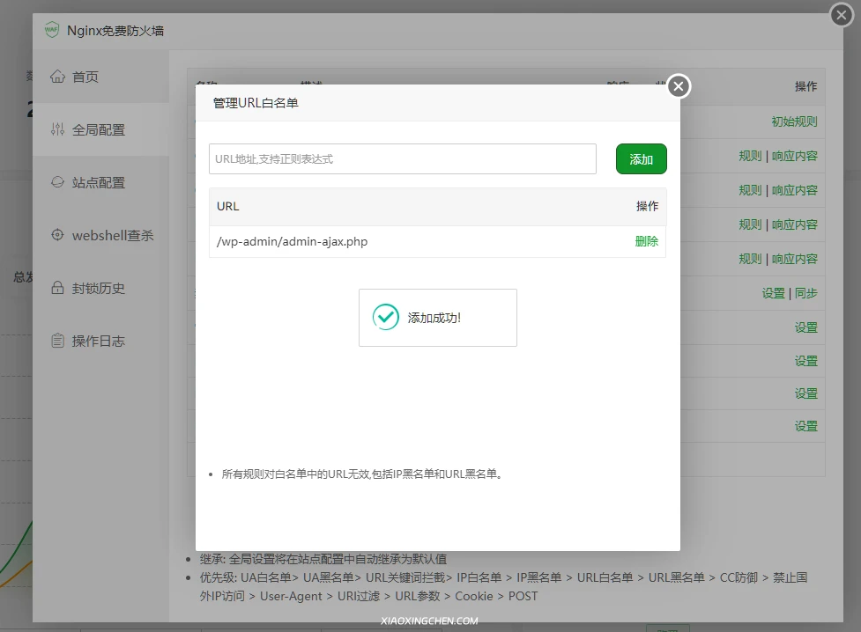Screen dimensions: 861x632
Task: Click the 同步 link
Action: coord(805,293)
